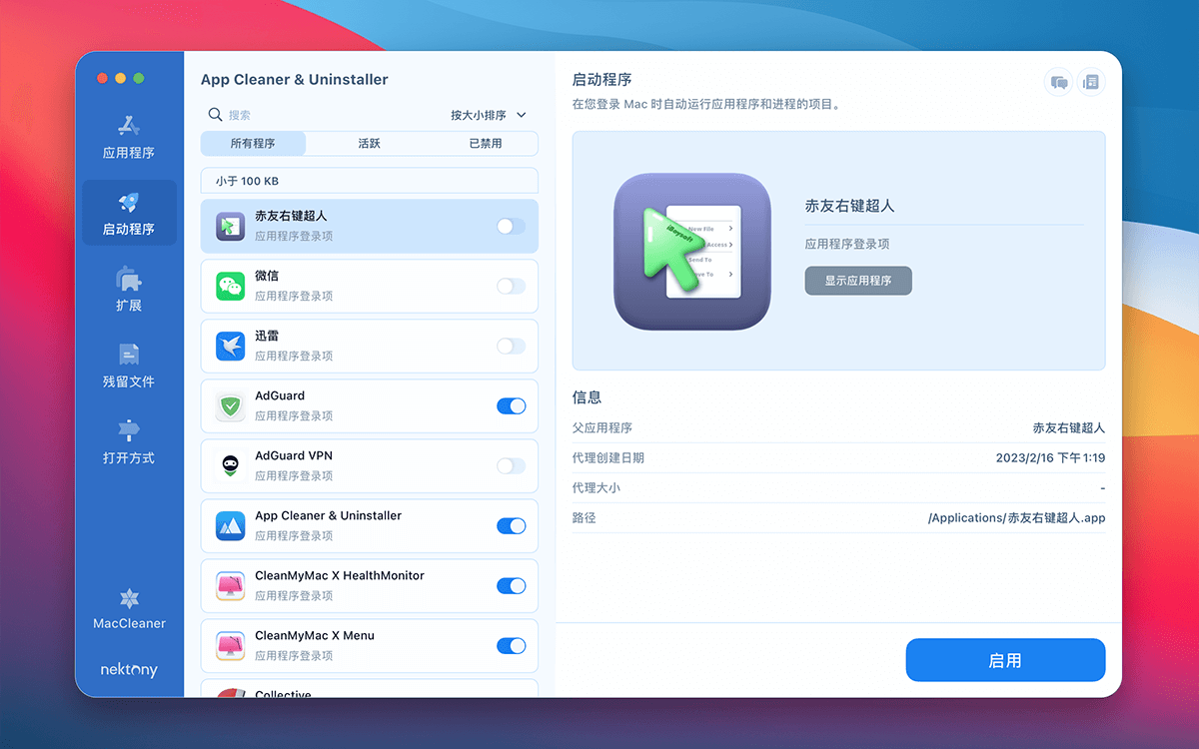Switch to the 打开方式 sidebar section
1199x749 pixels.
[x=129, y=442]
